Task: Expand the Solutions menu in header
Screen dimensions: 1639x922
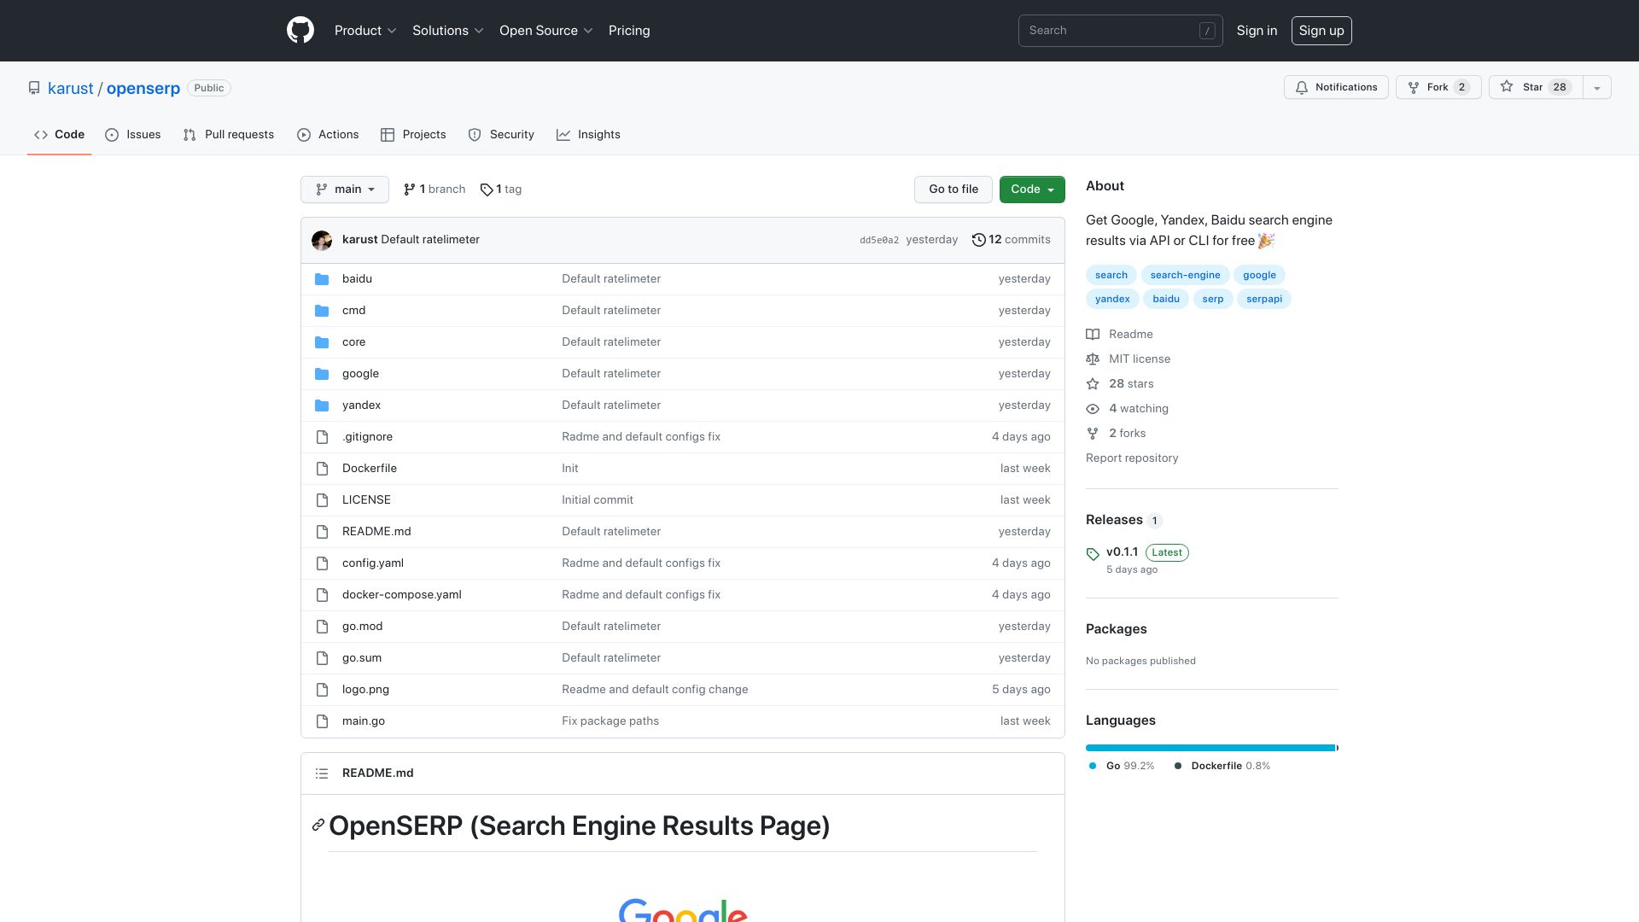Action: (x=448, y=31)
